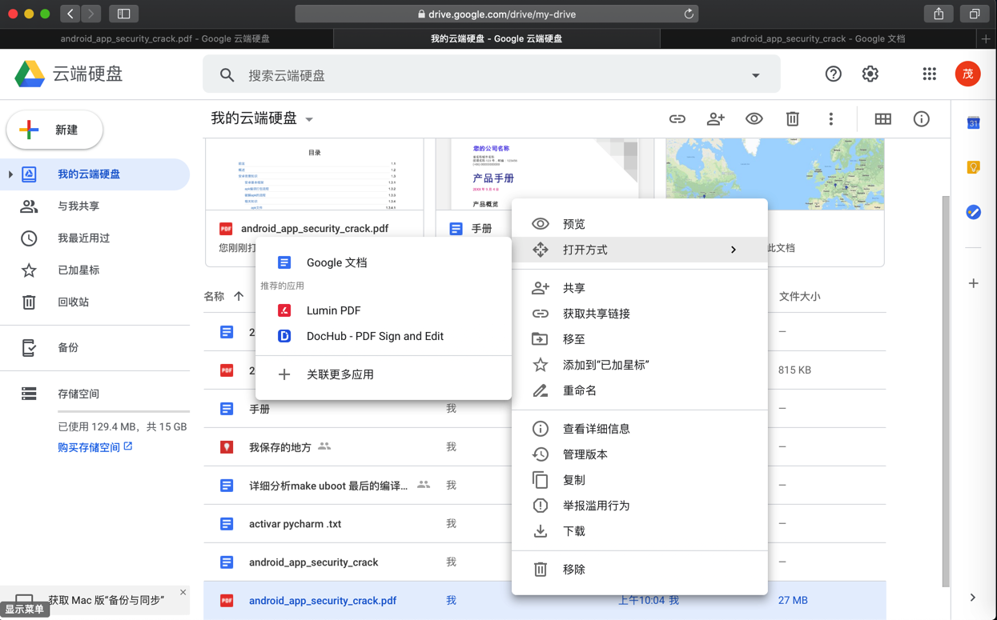Viewport: 997px width, 620px height.
Task: Expand the 打开方式 submenu arrow
Action: 733,250
